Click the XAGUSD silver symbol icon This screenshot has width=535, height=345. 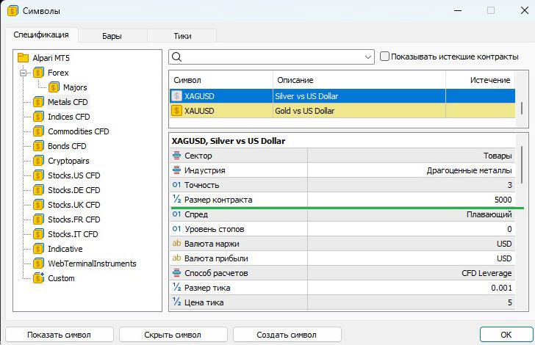click(176, 95)
